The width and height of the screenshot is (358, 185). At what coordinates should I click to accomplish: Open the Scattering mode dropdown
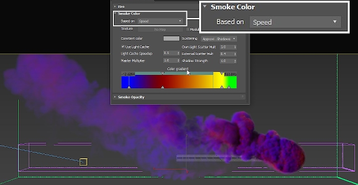[x=219, y=39]
